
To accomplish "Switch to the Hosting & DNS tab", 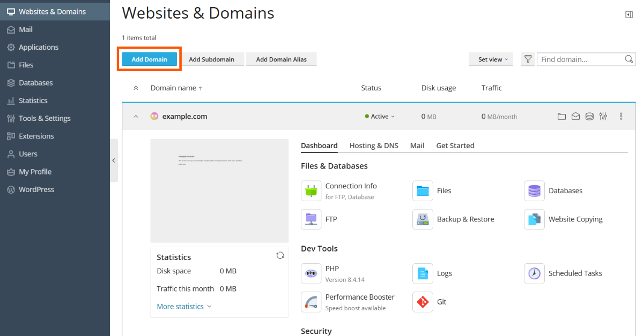I will [x=373, y=146].
